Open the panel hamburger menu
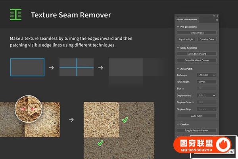 [217, 19]
